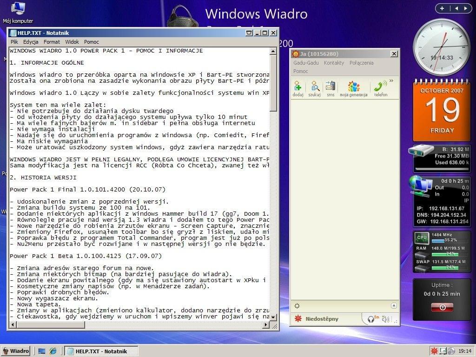Click the CPU usage bar showing 35.2%
Screen dimensions: 476x357
(x=450, y=240)
